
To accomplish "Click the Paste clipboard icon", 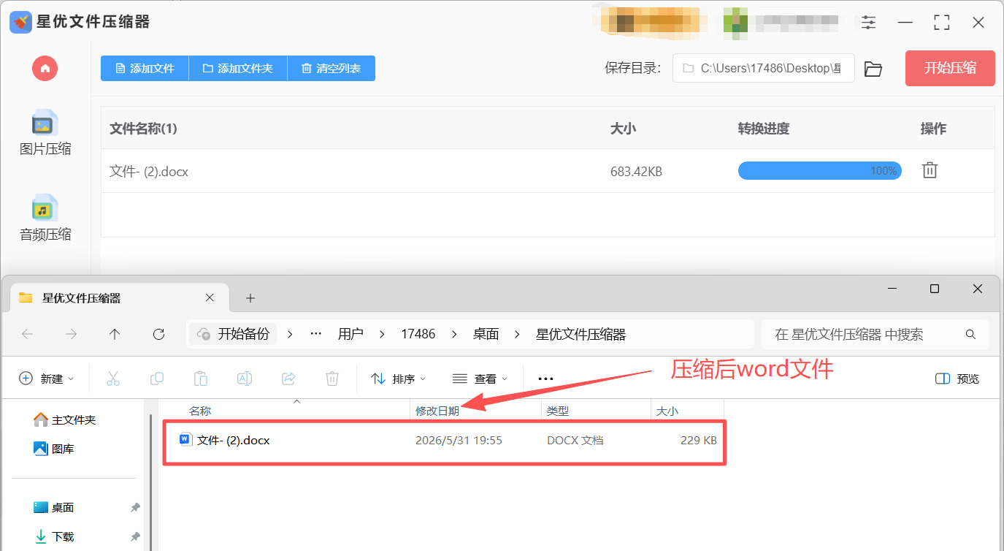I will (201, 379).
